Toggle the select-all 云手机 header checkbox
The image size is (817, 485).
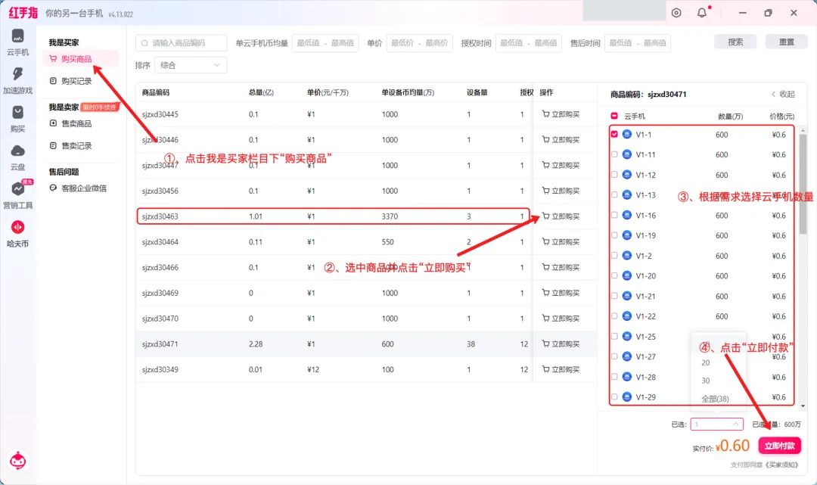pyautogui.click(x=614, y=116)
